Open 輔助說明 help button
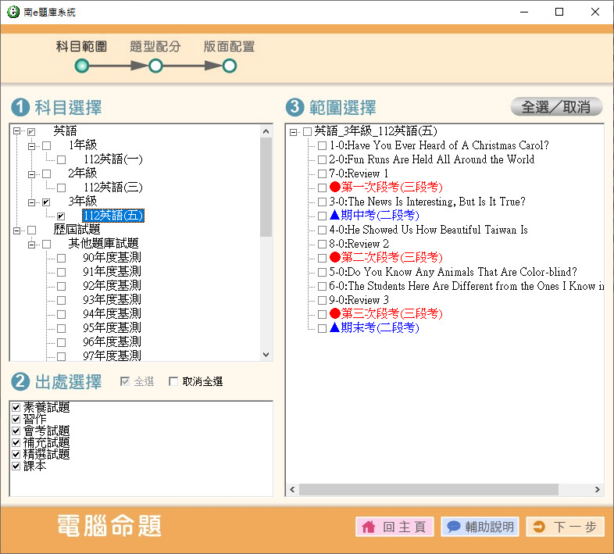 pyautogui.click(x=480, y=527)
